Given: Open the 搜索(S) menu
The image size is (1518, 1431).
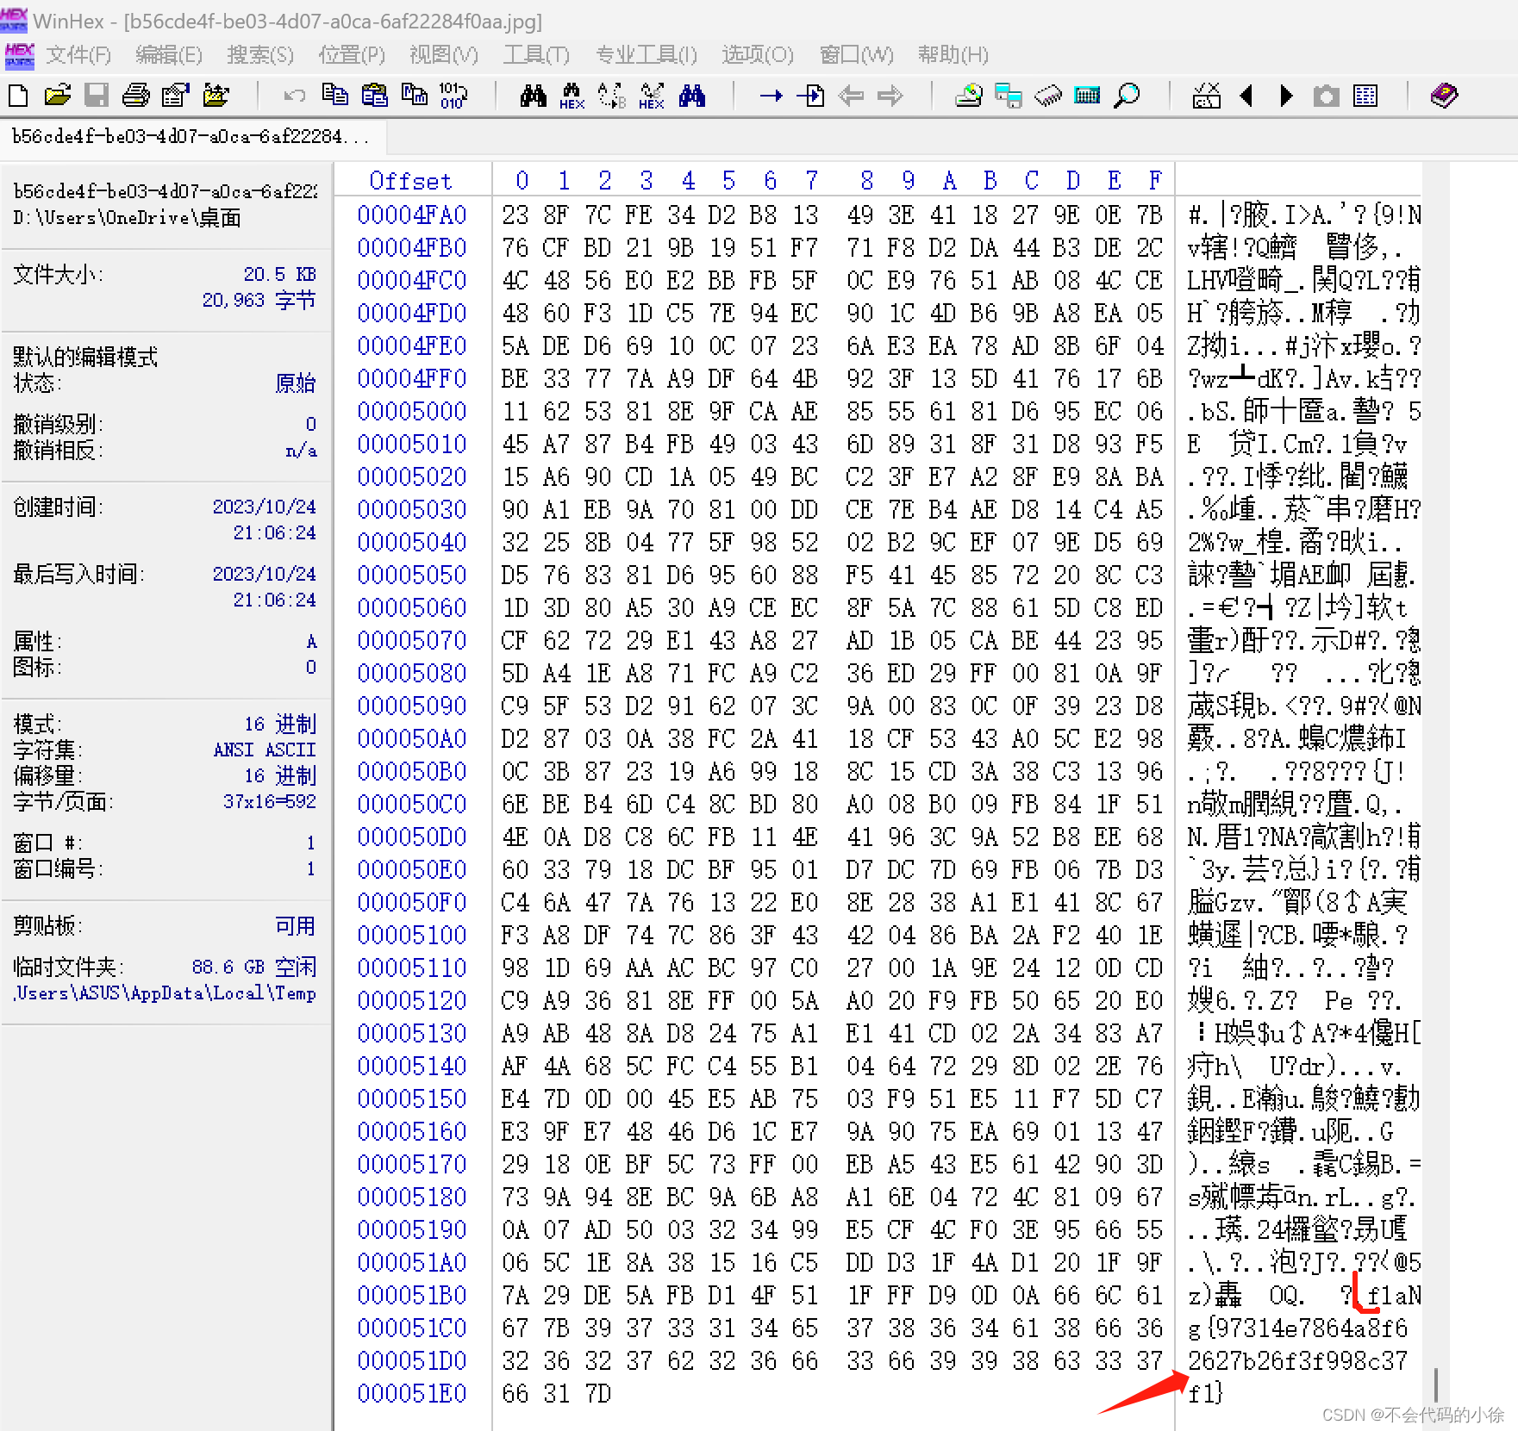Looking at the screenshot, I should click(260, 55).
